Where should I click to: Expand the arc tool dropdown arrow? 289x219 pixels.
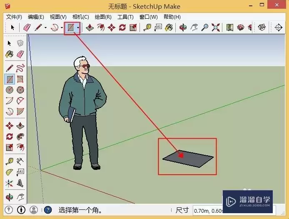[x=62, y=28]
